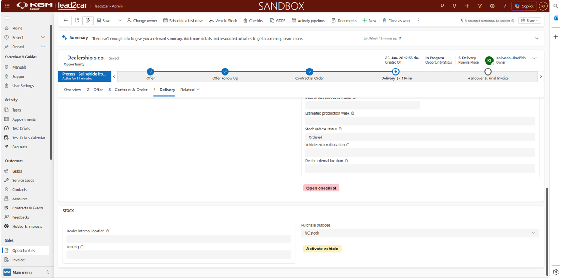Click the Open checklist button
562x278 pixels.
pyautogui.click(x=321, y=188)
